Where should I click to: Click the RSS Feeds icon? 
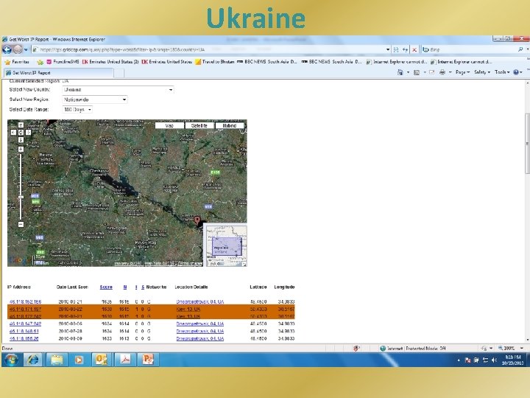417,72
